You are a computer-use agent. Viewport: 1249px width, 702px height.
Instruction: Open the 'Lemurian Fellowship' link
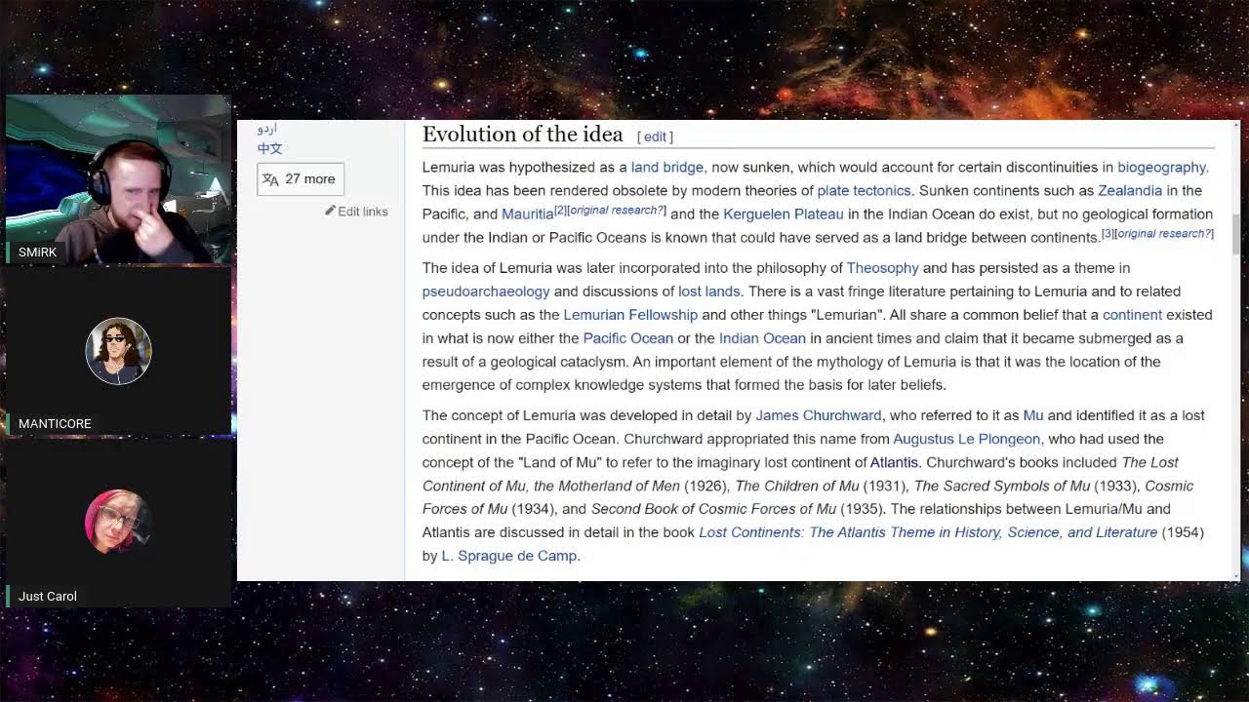[630, 314]
